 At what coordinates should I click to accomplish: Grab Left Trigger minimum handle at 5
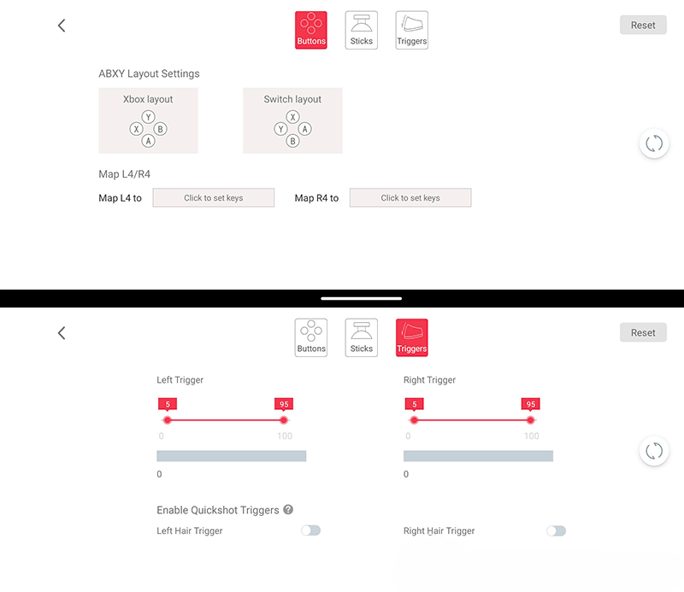[x=168, y=420]
